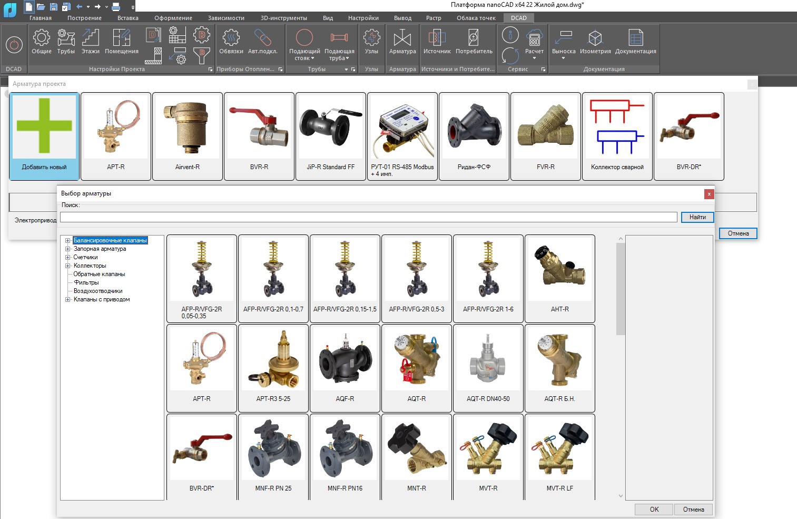Switch to the Построение ribbon tab
This screenshot has width=797, height=519.
84,18
